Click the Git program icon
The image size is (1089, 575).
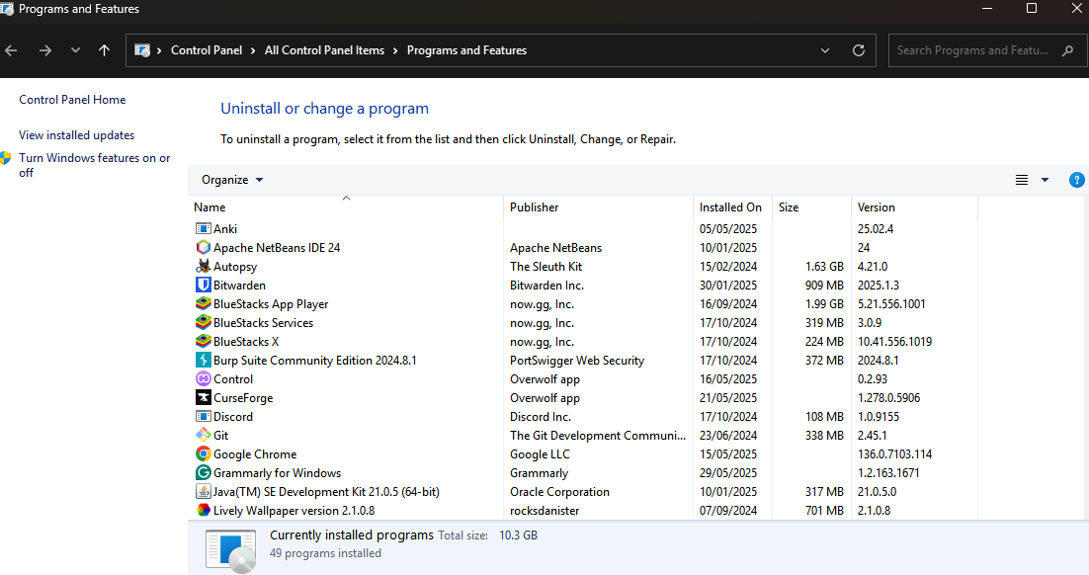pyautogui.click(x=203, y=435)
